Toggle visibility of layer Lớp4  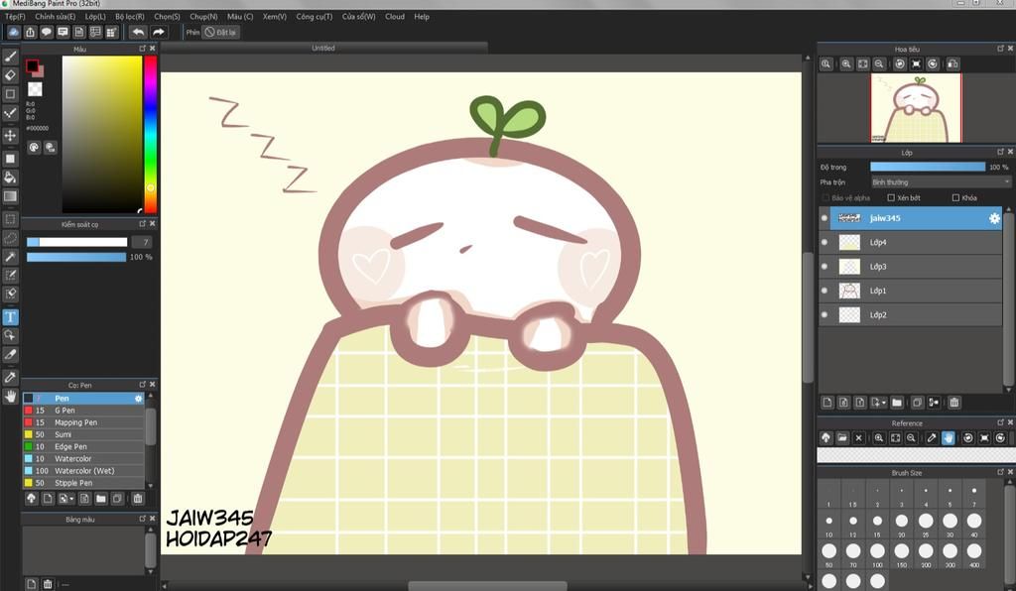[825, 242]
